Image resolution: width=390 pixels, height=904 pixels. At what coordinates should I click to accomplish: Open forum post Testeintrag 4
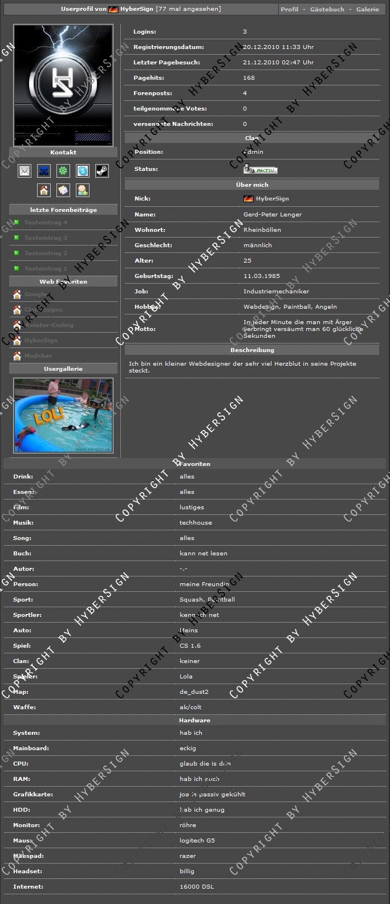click(46, 223)
